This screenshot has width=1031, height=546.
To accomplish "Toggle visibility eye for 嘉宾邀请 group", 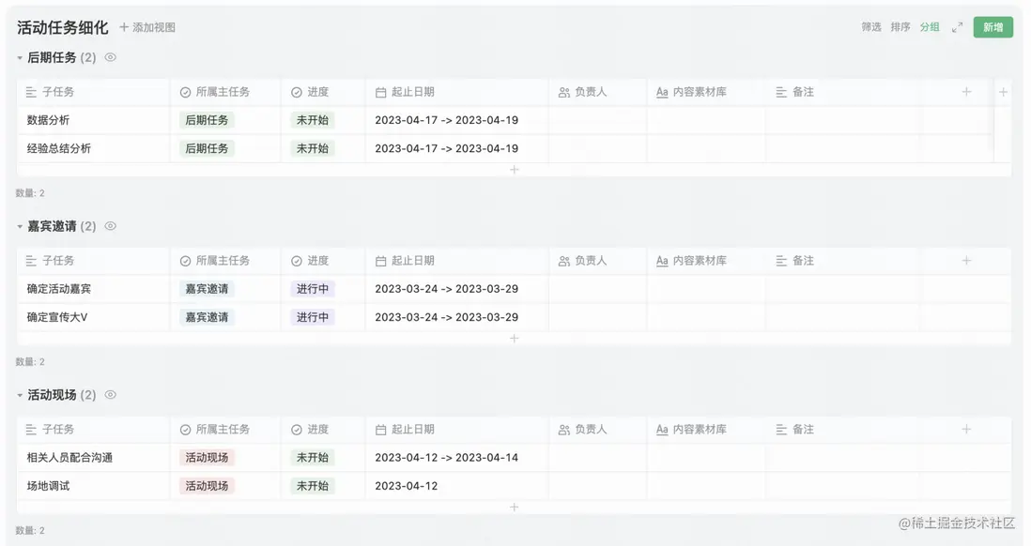I will click(111, 226).
